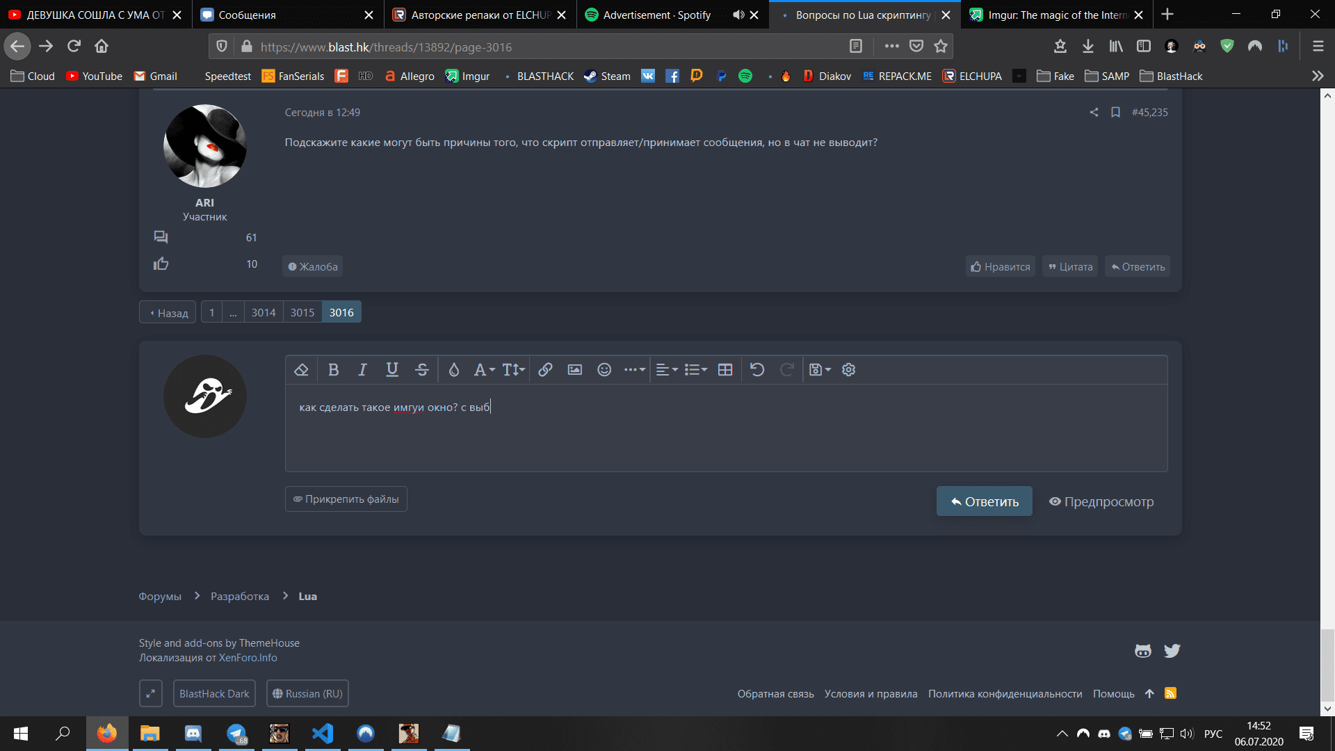Viewport: 1335px width, 751px height.
Task: Open the smilies emoji picker
Action: coord(604,370)
